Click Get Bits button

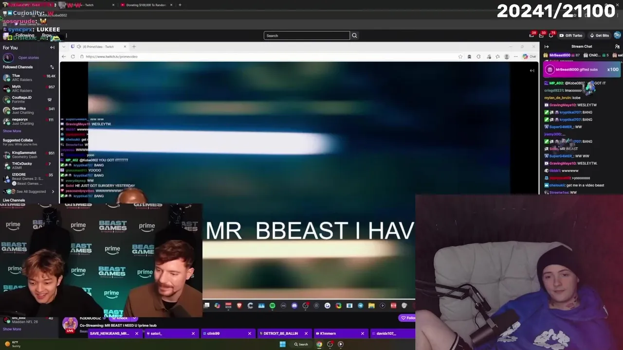[x=599, y=35]
